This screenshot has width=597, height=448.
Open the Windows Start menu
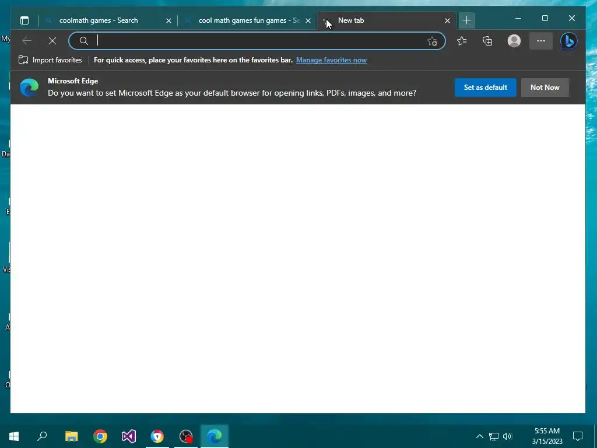coord(14,436)
